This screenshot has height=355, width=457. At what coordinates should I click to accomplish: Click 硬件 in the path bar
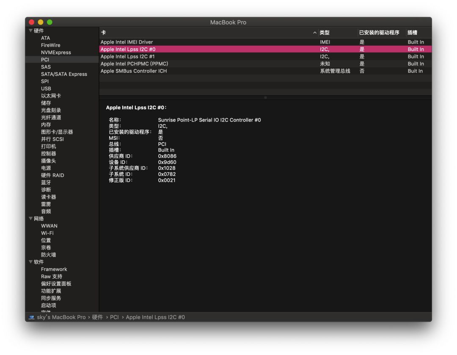tap(97, 317)
